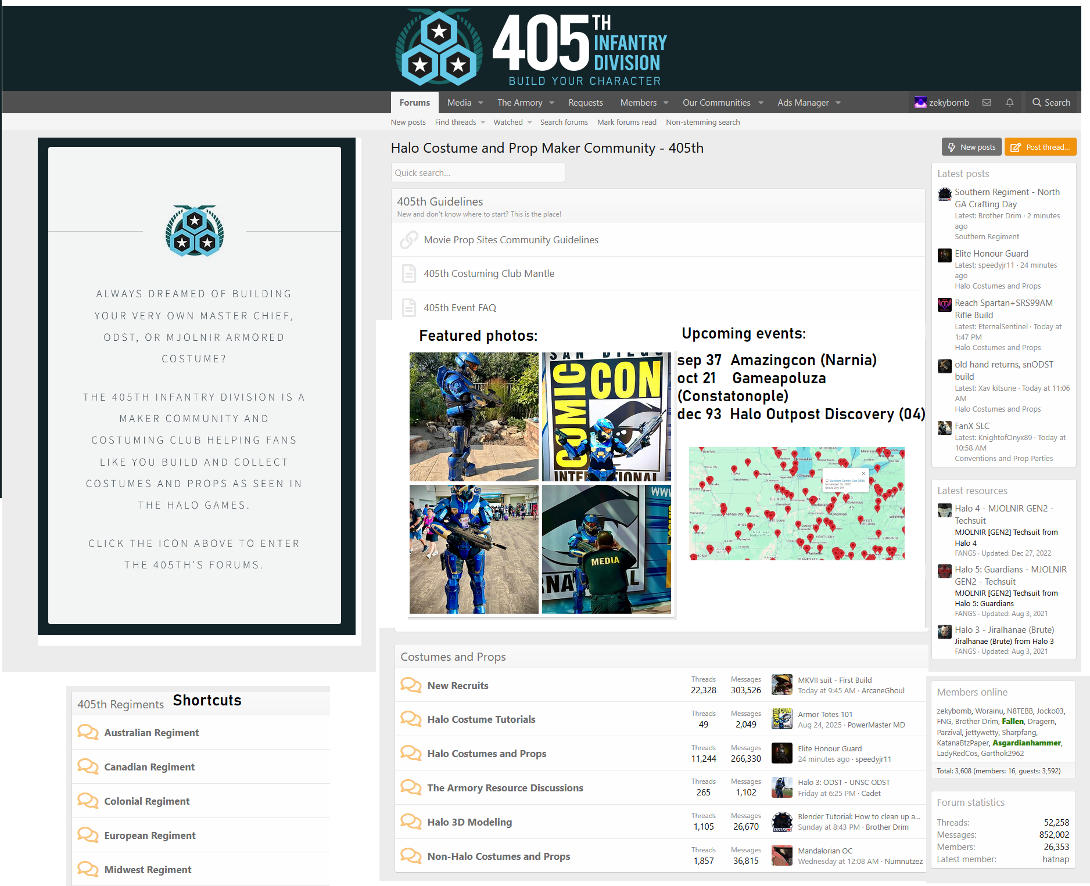The image size is (1090, 886).
Task: Open the inbox envelope icon
Action: [987, 103]
